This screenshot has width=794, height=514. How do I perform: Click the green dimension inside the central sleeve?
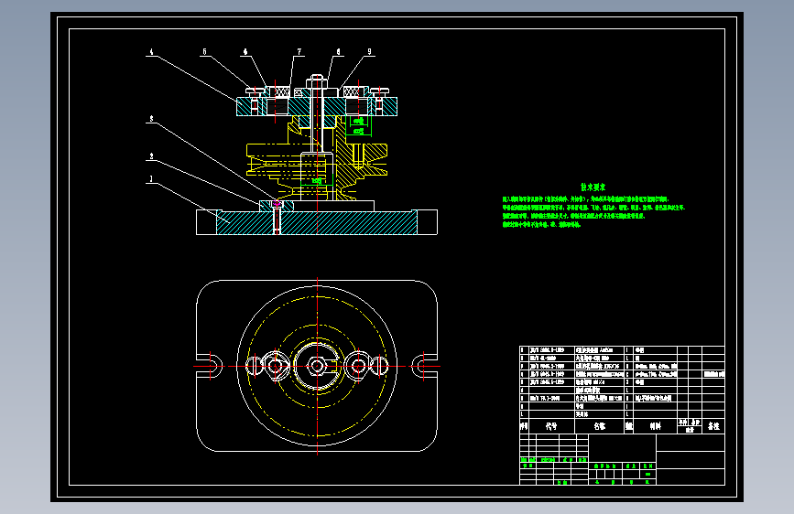tap(317, 180)
